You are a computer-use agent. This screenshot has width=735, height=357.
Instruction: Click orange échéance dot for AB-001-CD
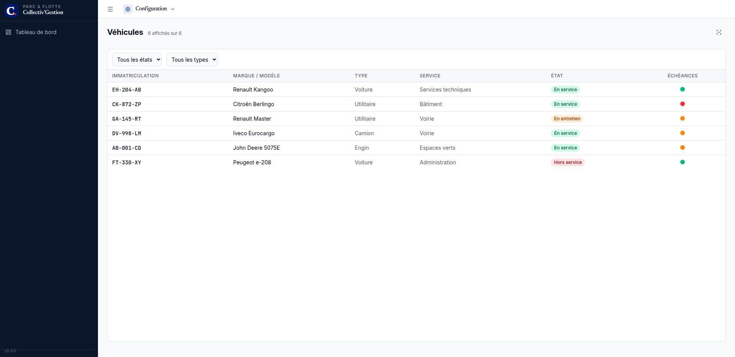(x=682, y=147)
